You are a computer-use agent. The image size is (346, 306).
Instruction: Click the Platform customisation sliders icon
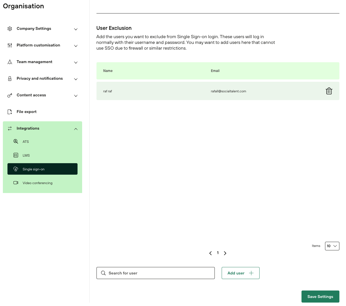[10, 45]
